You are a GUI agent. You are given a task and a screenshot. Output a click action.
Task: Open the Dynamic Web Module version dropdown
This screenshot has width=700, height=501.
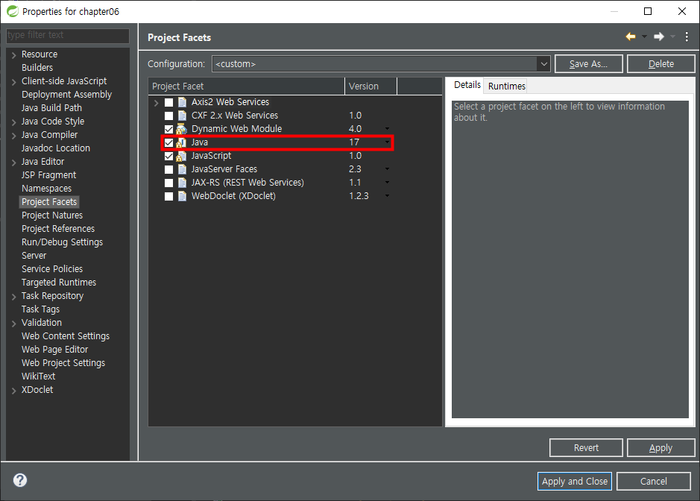tap(387, 129)
